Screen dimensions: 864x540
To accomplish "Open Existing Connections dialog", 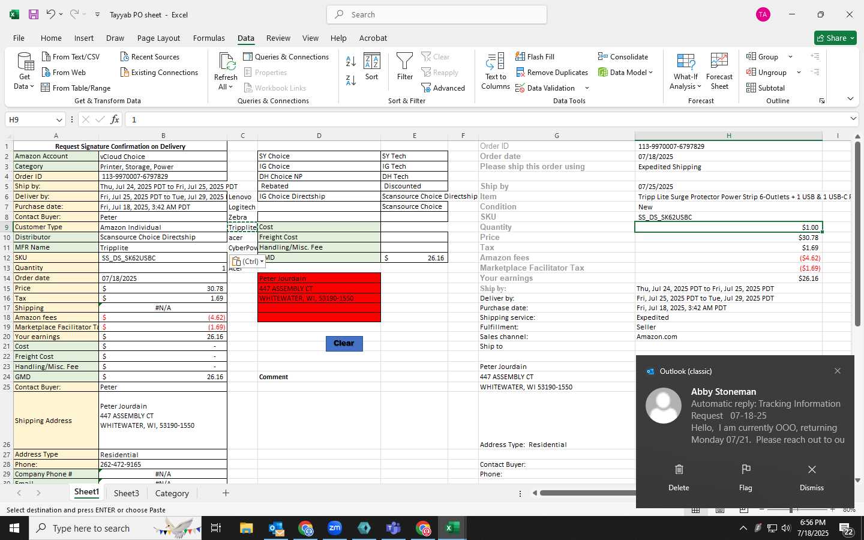I will 159,72.
